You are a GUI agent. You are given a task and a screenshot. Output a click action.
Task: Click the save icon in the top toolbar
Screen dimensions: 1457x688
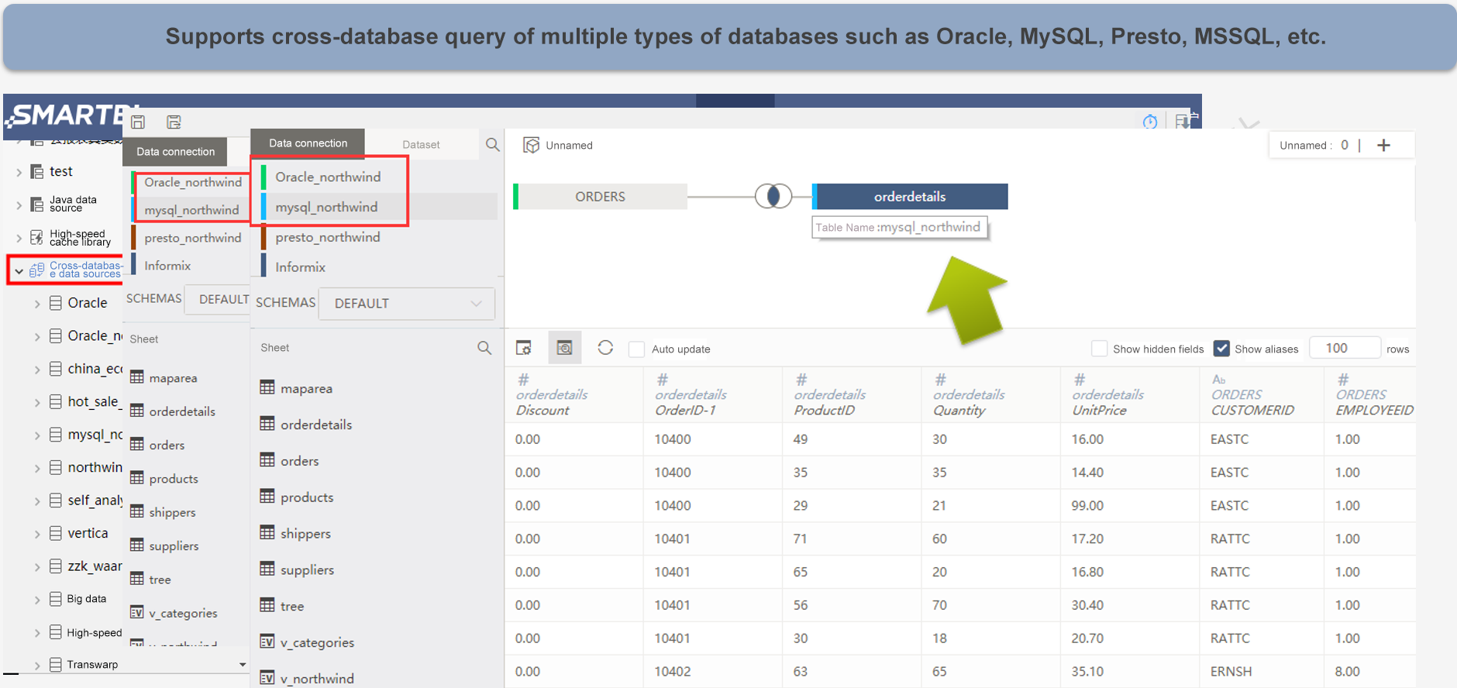coord(138,122)
